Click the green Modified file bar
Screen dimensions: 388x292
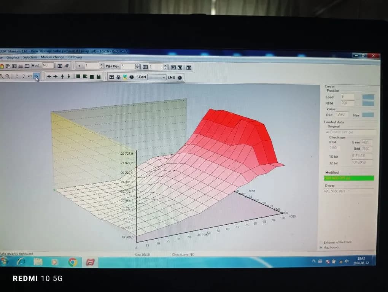point(348,178)
